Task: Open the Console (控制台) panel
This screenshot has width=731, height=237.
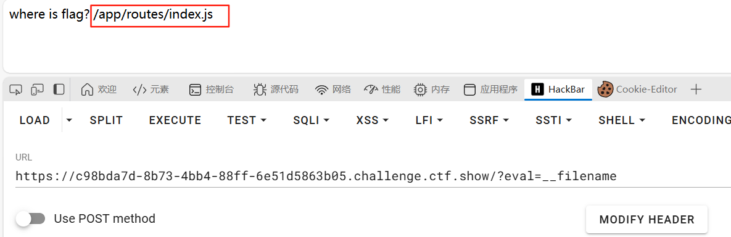Action: click(x=211, y=89)
